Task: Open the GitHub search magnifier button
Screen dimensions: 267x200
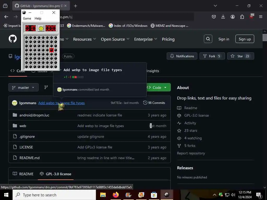Action: coord(208,39)
